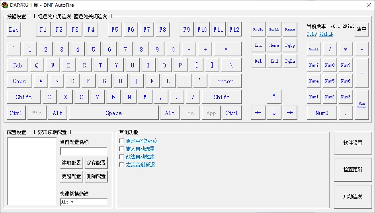Click the ScrLk key button
The image size is (375, 213).
coord(274,29)
